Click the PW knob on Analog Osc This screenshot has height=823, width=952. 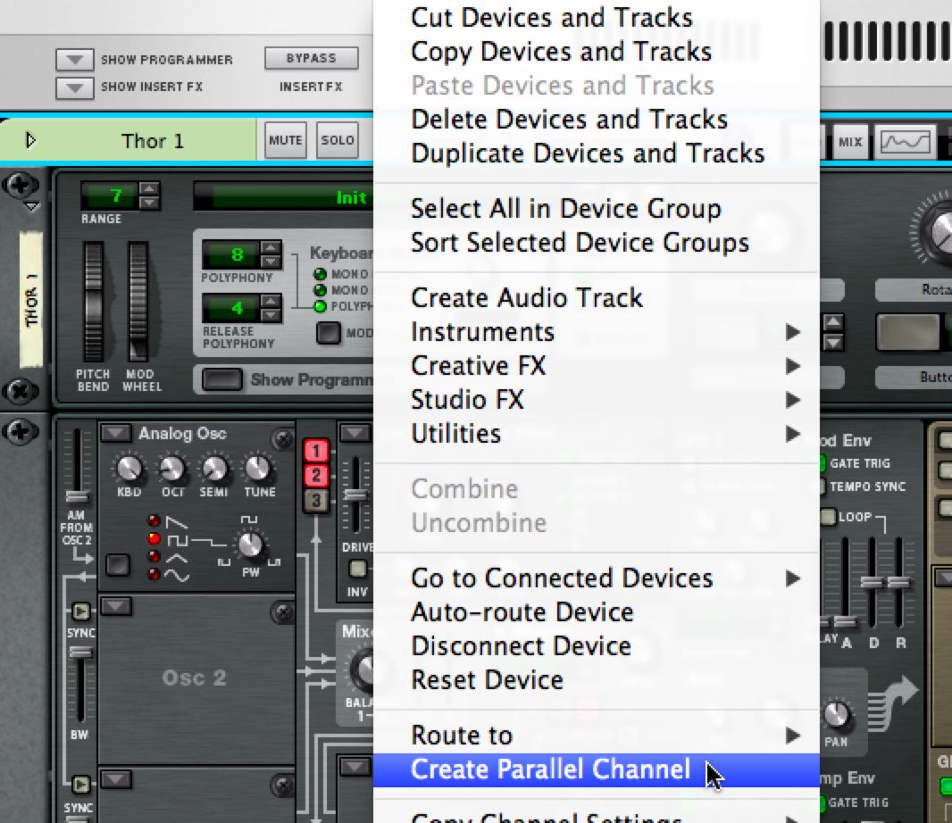[x=250, y=545]
